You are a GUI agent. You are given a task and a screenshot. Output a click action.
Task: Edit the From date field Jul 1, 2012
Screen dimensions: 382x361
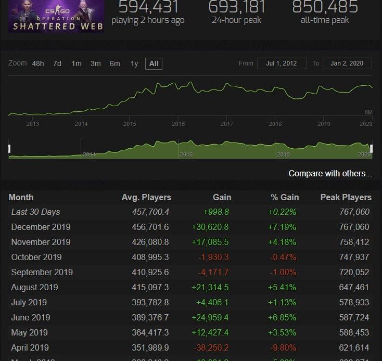282,63
